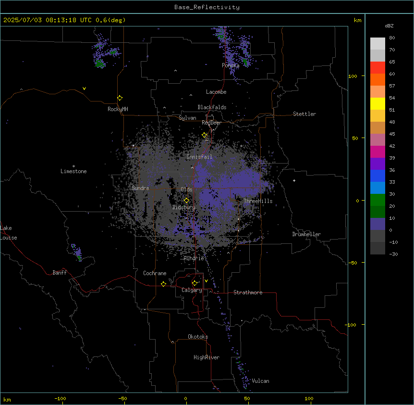Click the Vulcan city label
Screen dimensions: 414x405
pyautogui.click(x=261, y=381)
